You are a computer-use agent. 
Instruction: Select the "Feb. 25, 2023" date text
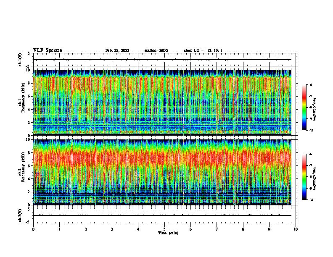pos(117,50)
